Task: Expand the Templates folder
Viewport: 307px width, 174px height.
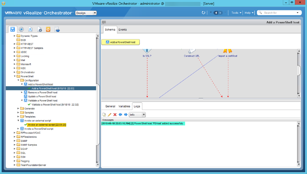Action: [18, 117]
